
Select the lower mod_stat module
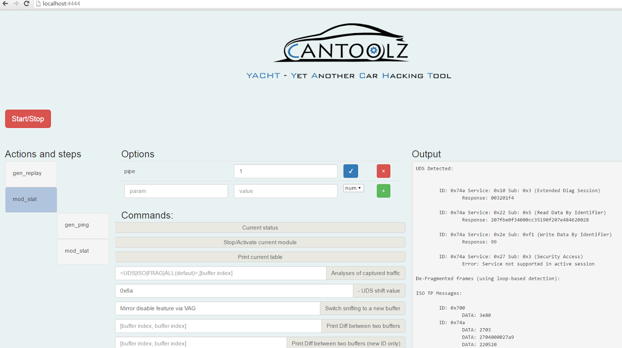(x=83, y=251)
